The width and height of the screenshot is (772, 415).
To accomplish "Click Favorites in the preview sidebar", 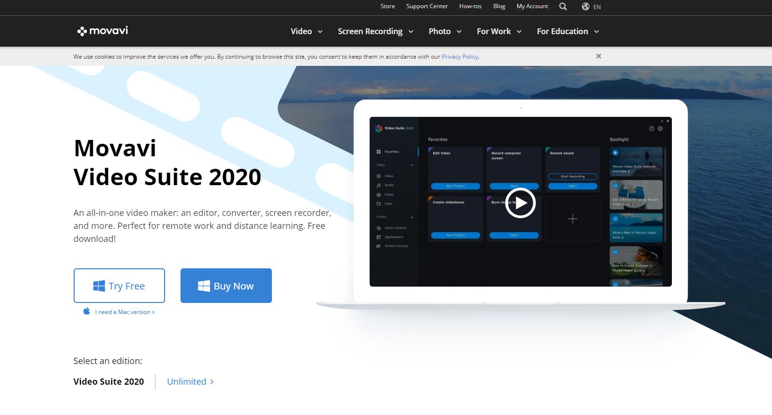I will click(x=391, y=151).
